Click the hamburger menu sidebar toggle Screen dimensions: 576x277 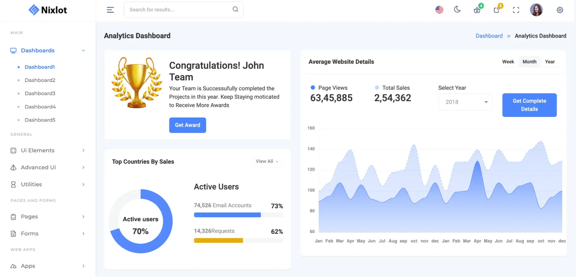pyautogui.click(x=110, y=10)
